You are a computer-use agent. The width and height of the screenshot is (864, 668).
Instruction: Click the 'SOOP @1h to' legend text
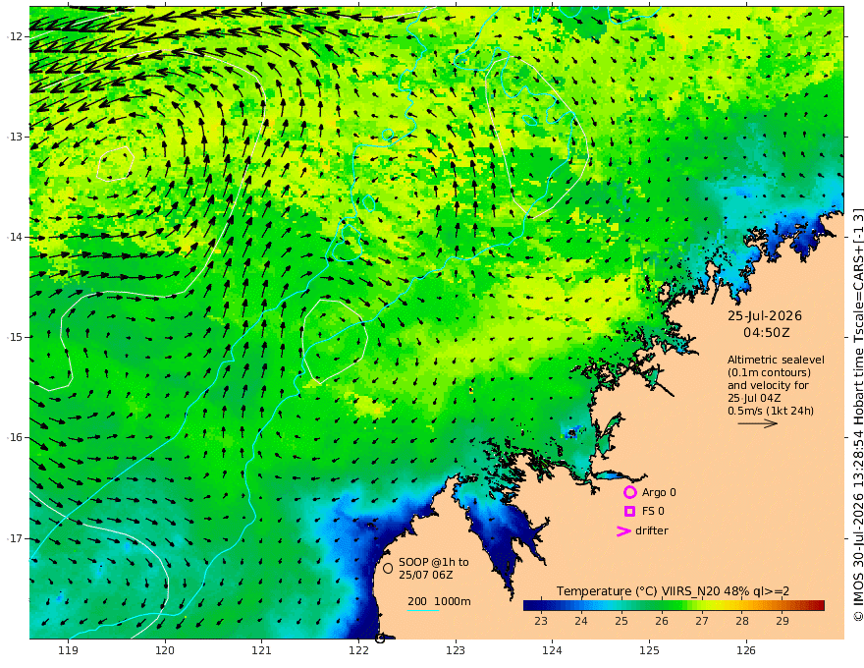pyautogui.click(x=434, y=562)
